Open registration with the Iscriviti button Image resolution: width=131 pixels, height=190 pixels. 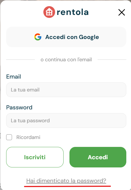[x=35, y=157]
